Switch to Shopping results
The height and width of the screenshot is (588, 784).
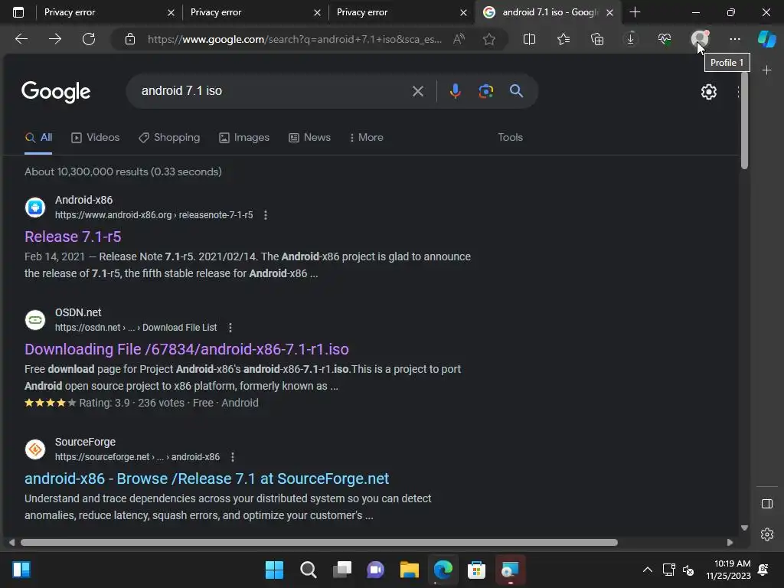[169, 138]
